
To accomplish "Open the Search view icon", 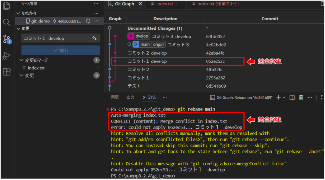I will 6,22.
